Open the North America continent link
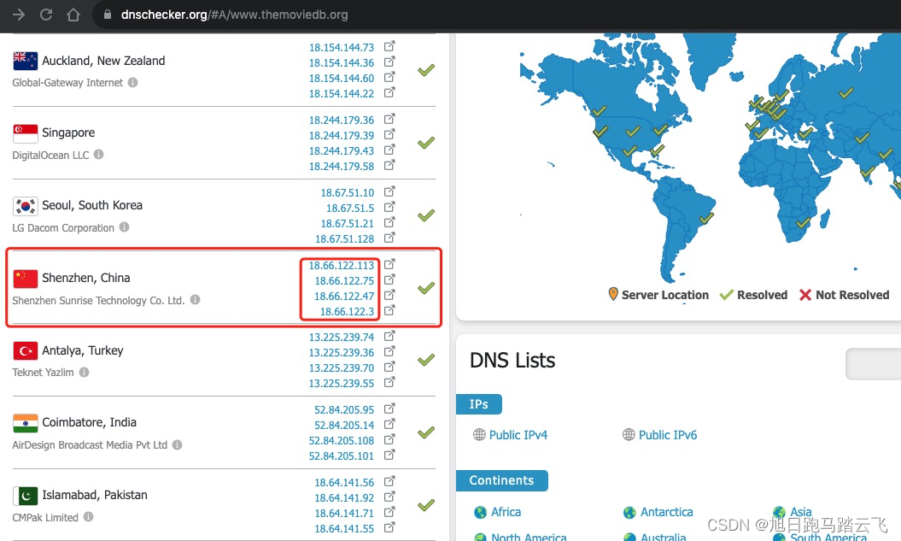Screen dimensions: 901x541 point(528,537)
